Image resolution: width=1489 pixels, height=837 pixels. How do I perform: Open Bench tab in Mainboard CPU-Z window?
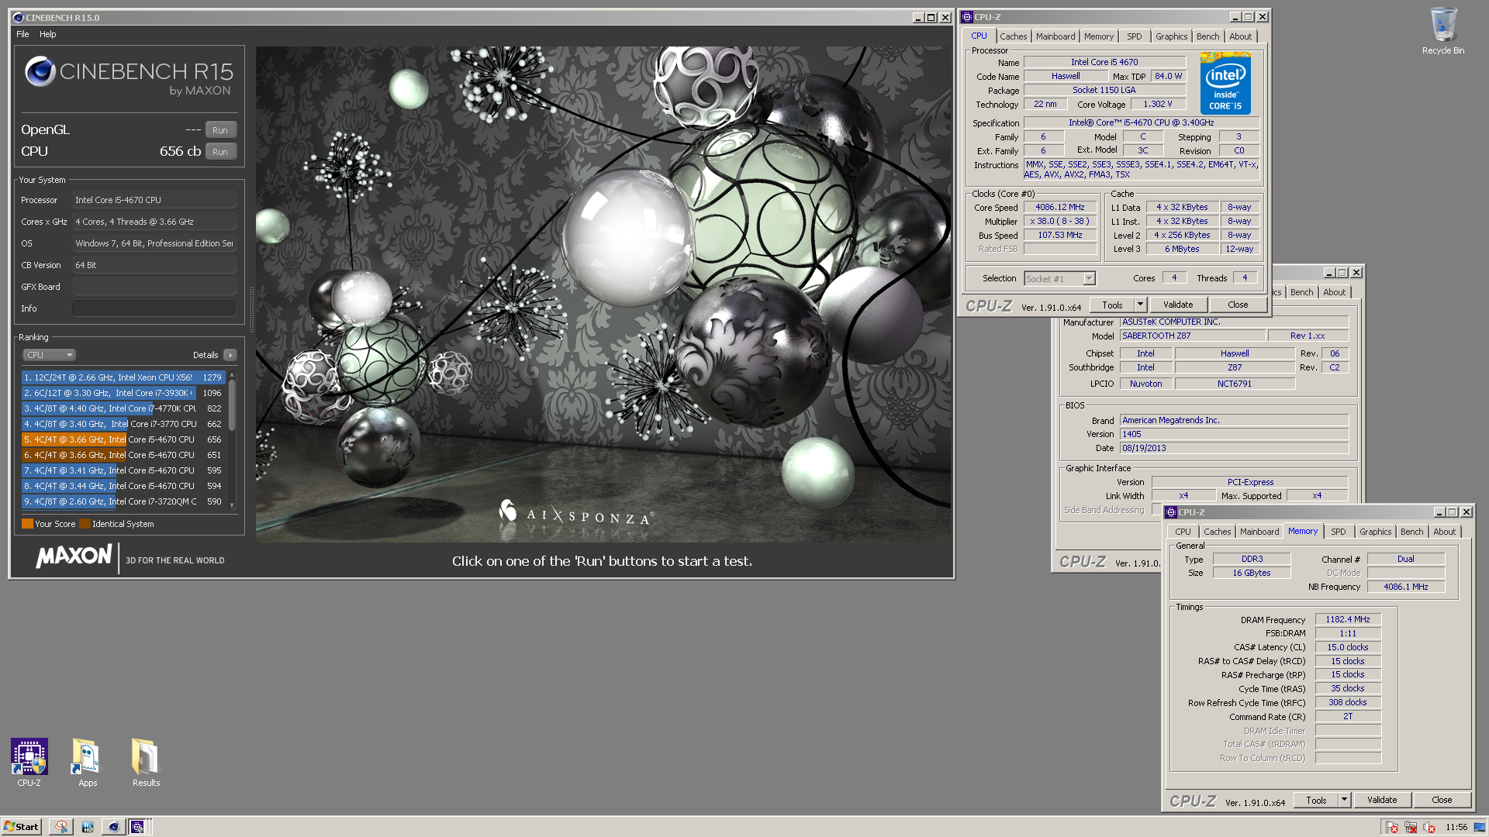[1301, 292]
